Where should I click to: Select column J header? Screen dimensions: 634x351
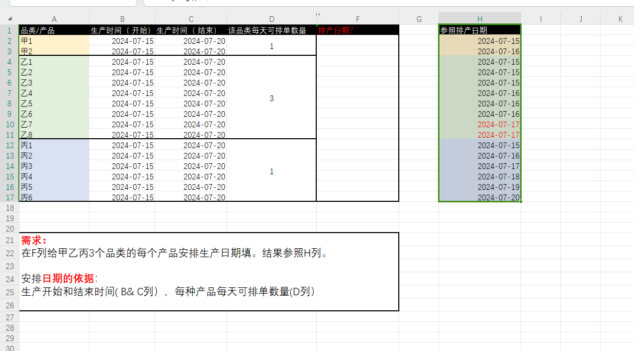(581, 19)
